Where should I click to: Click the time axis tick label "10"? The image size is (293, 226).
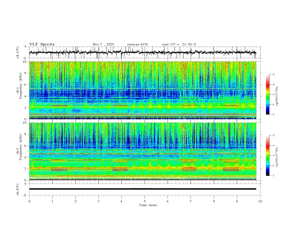point(260,201)
